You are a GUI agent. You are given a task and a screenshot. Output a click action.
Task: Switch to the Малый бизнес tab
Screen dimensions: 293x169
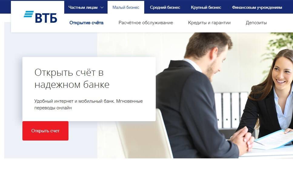126,8
